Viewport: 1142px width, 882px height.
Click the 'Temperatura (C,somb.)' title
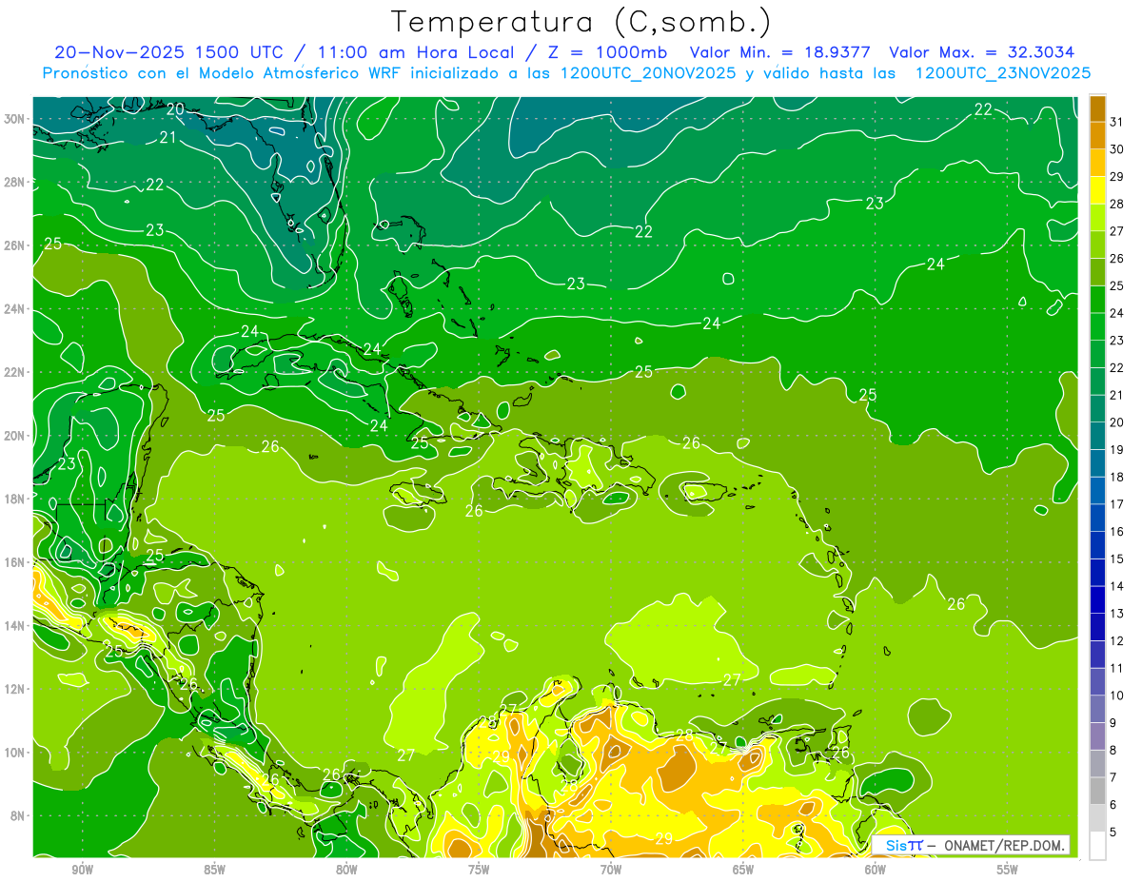pos(581,22)
